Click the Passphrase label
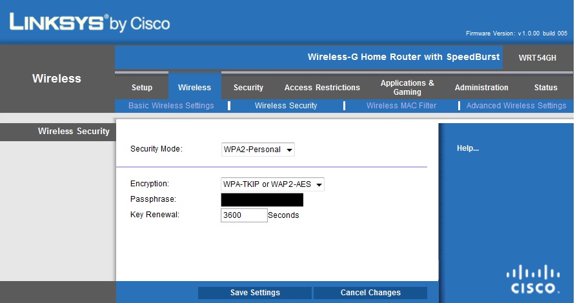Viewport: 575px width, 303px height. (154, 199)
